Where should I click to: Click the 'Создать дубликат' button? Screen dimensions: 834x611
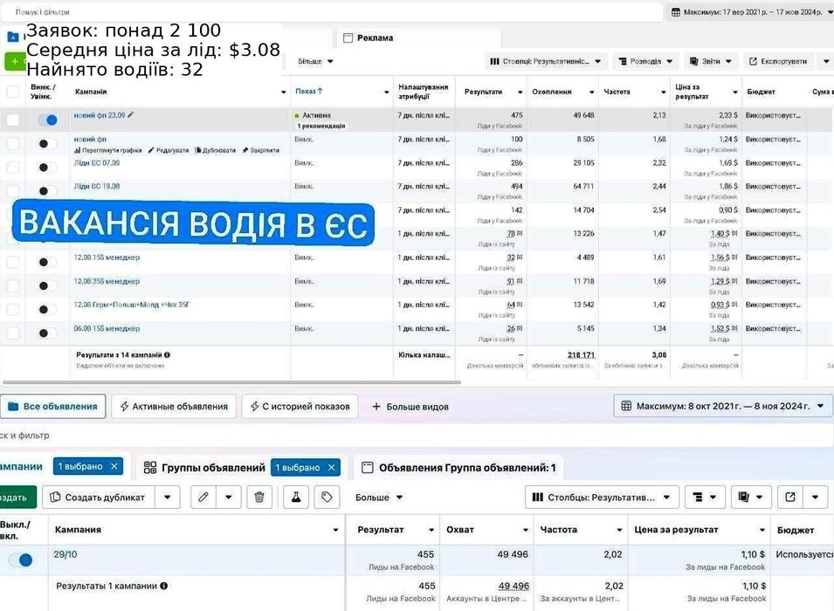coord(99,498)
